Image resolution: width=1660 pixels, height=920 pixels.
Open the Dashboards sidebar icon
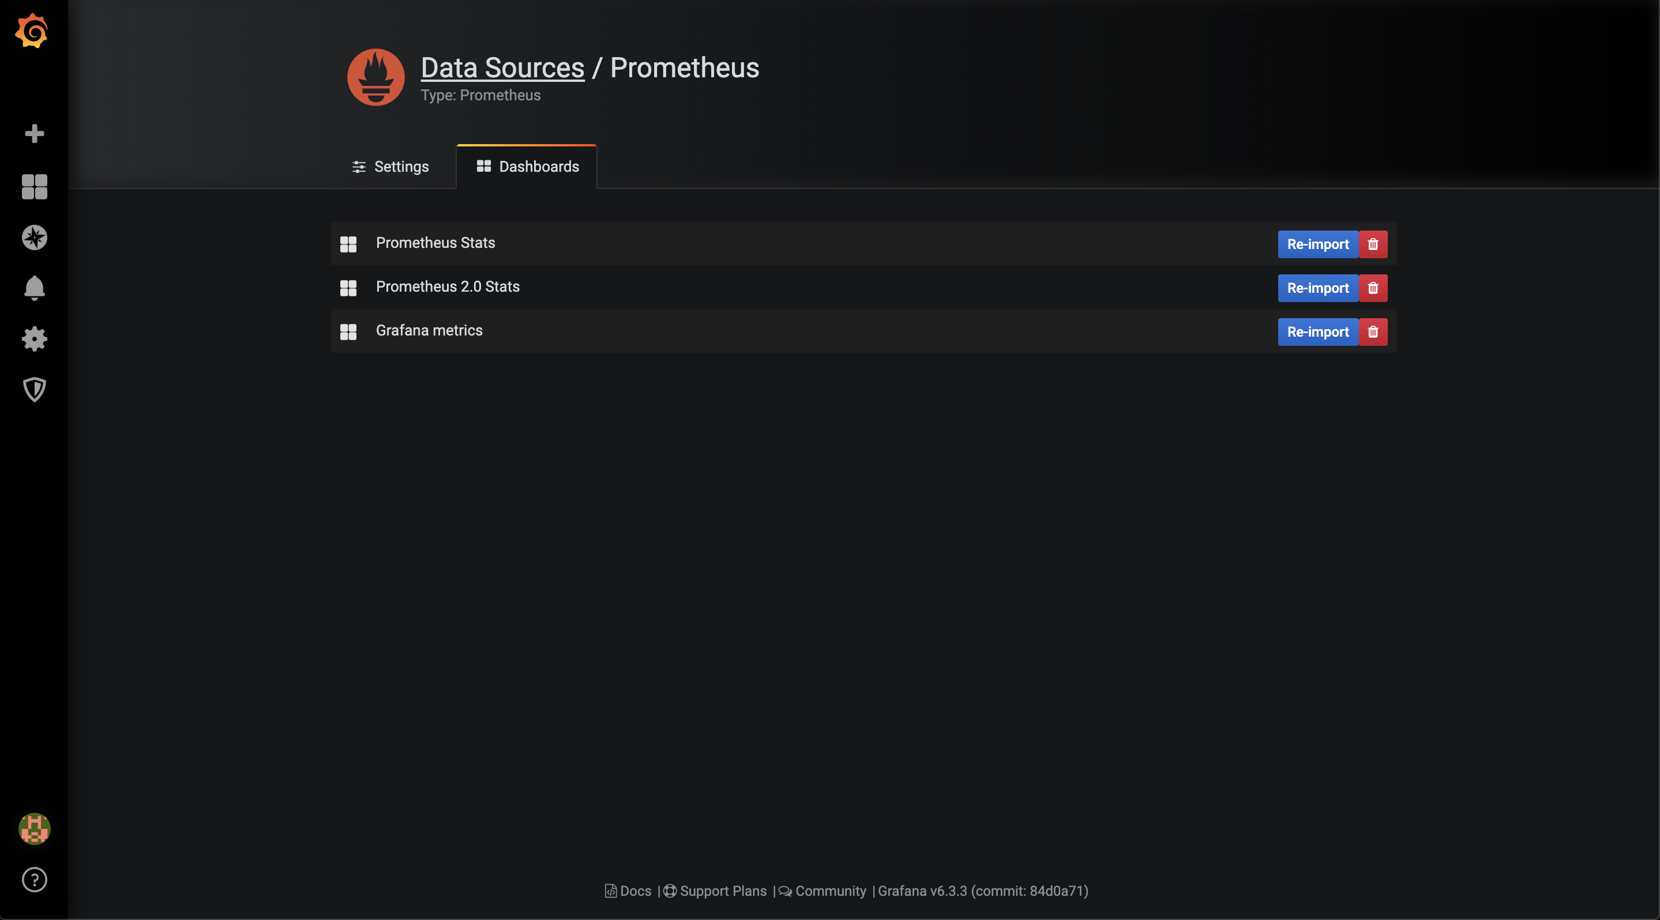coord(34,187)
